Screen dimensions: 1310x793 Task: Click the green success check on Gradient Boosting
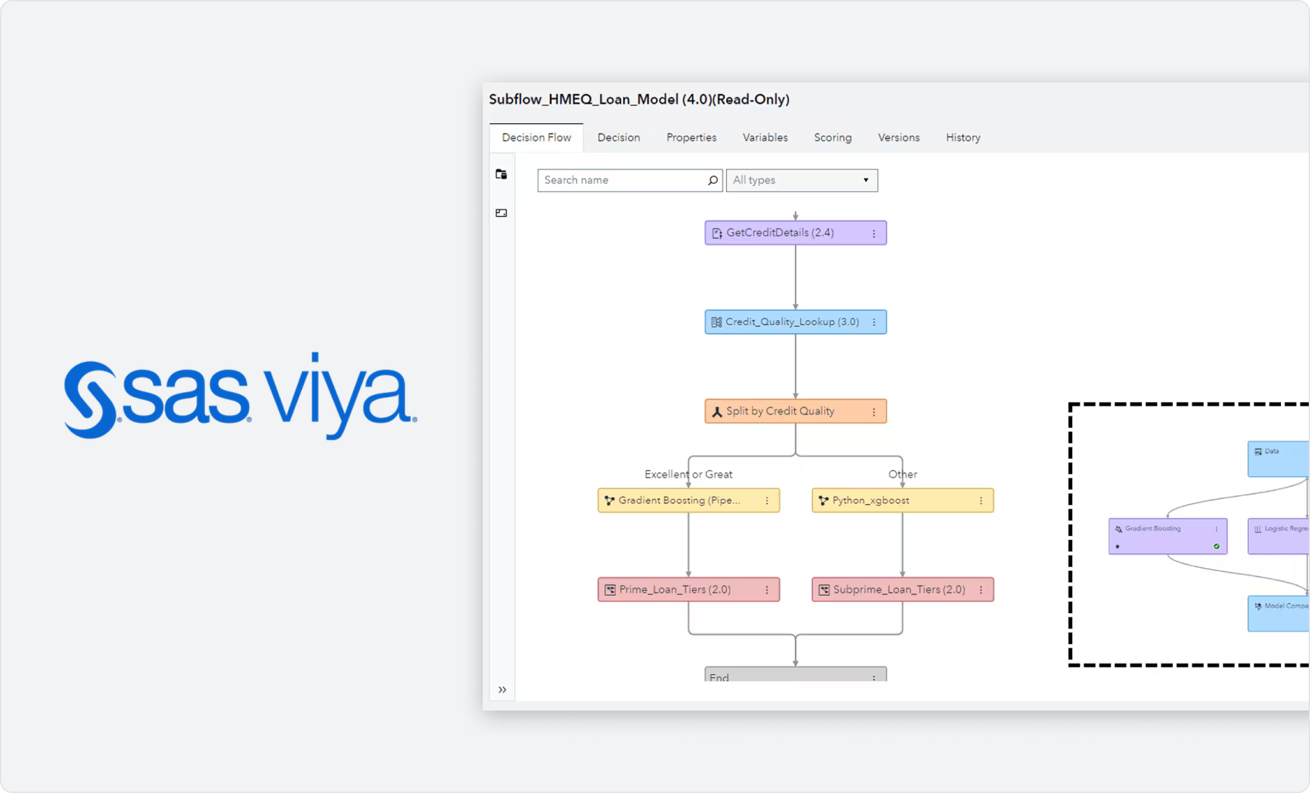coord(1217,546)
